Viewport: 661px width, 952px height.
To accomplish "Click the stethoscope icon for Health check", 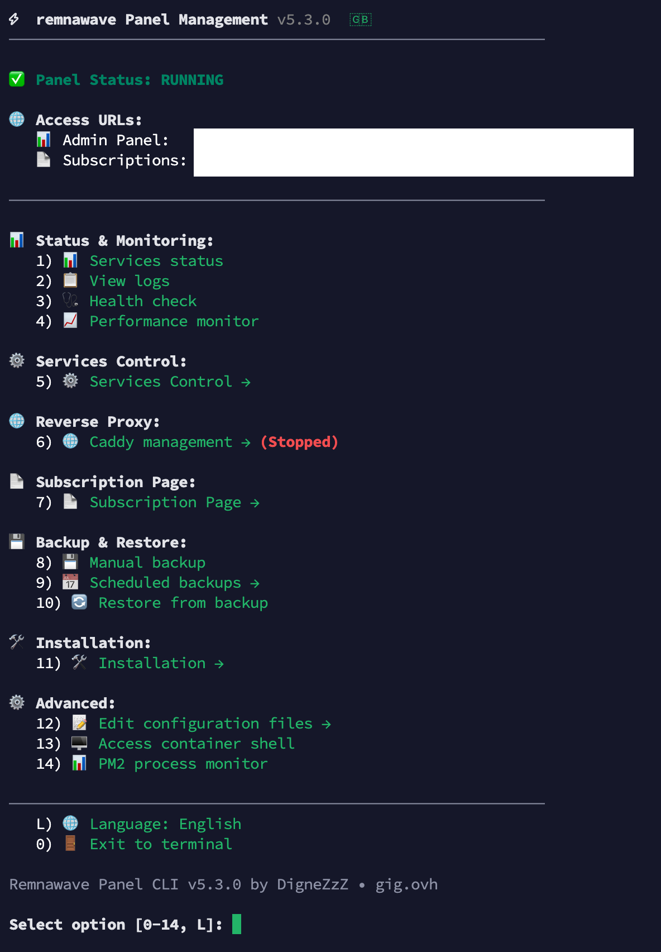I will 70,301.
